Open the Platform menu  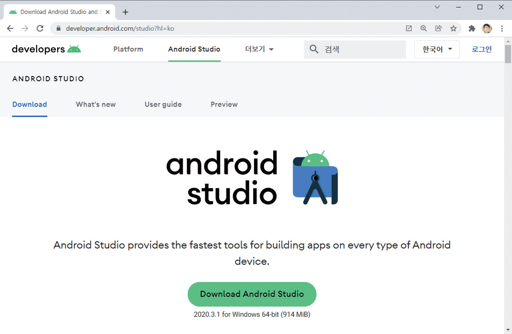coord(128,49)
